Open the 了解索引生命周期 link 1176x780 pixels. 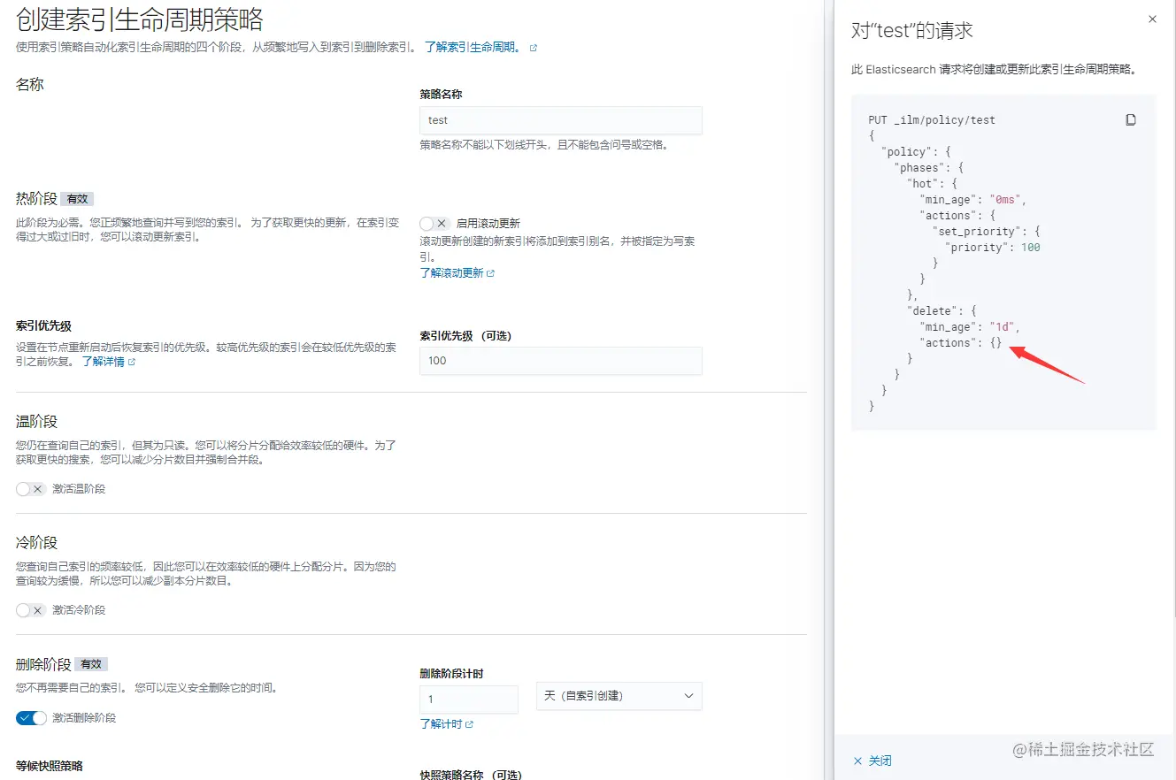480,47
